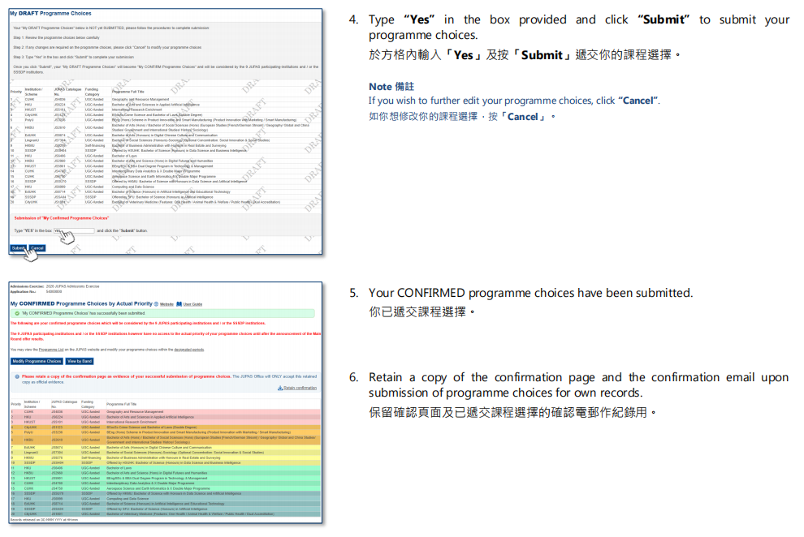The image size is (804, 537).
Task: Click the globe icon next to Website
Action: click(x=156, y=304)
